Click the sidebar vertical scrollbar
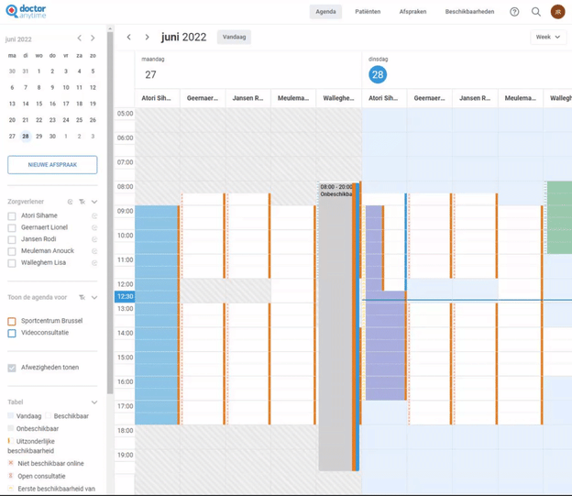572x496 pixels. coord(110,212)
